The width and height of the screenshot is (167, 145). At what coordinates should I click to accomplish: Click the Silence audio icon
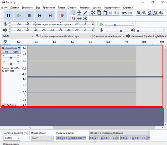click(x=116, y=13)
